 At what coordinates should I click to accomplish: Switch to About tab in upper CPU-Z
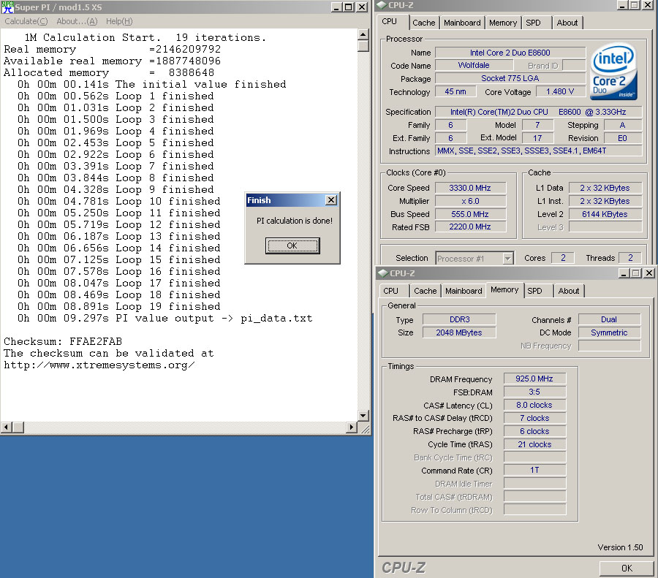point(567,23)
